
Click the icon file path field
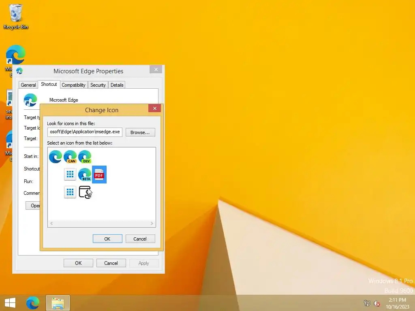click(x=85, y=132)
